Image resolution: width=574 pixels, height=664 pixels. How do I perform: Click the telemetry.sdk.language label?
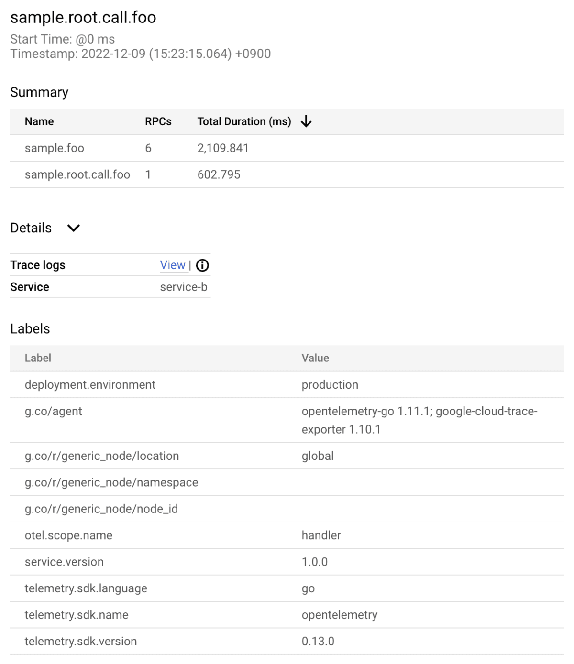point(86,588)
